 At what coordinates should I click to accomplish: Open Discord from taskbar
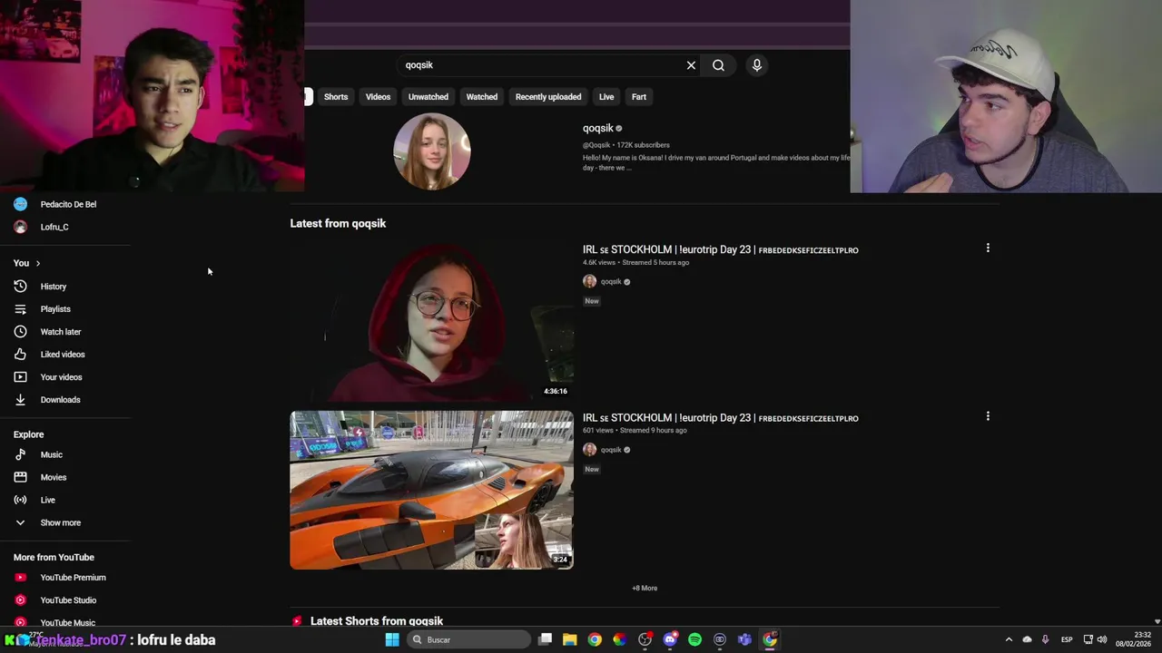(x=670, y=639)
